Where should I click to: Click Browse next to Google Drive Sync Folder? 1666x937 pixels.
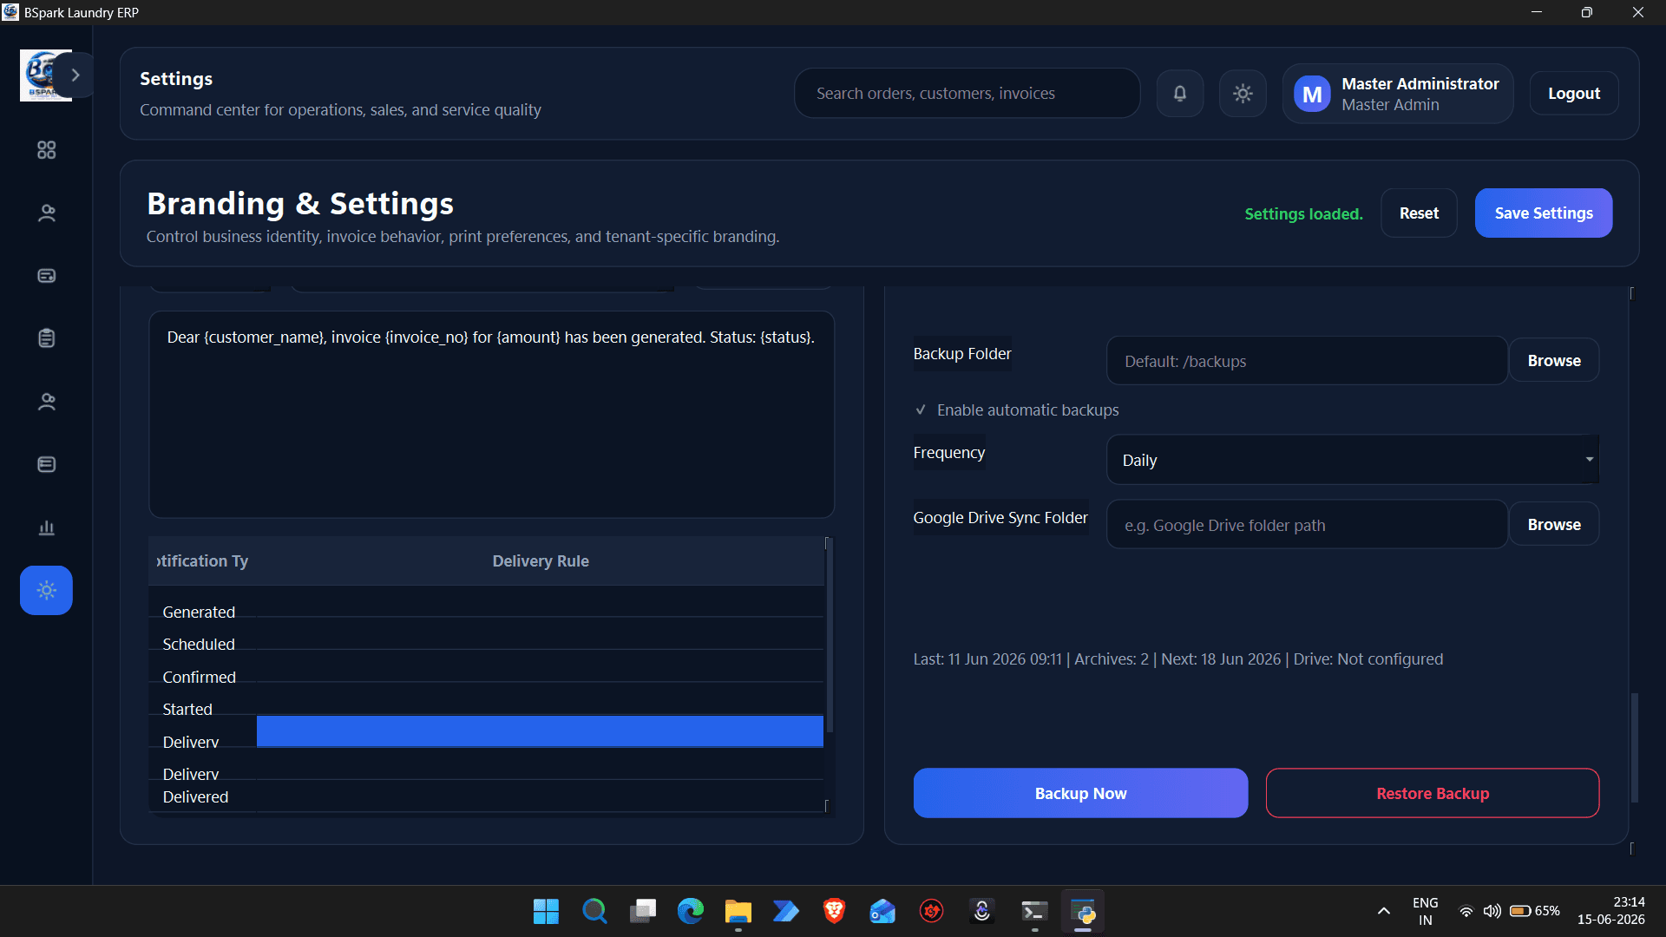(x=1554, y=525)
